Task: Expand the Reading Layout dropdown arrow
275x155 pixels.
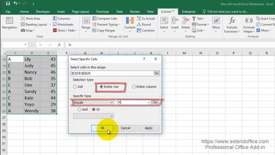Action: 50,25
